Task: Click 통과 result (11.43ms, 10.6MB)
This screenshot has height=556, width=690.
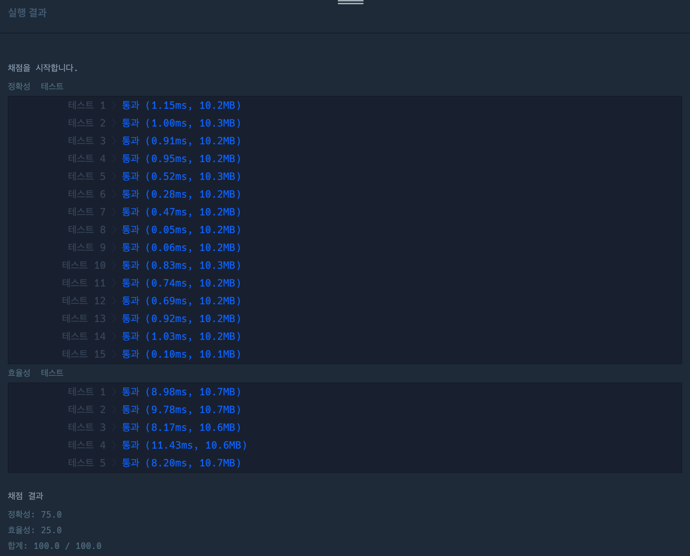Action: tap(184, 445)
